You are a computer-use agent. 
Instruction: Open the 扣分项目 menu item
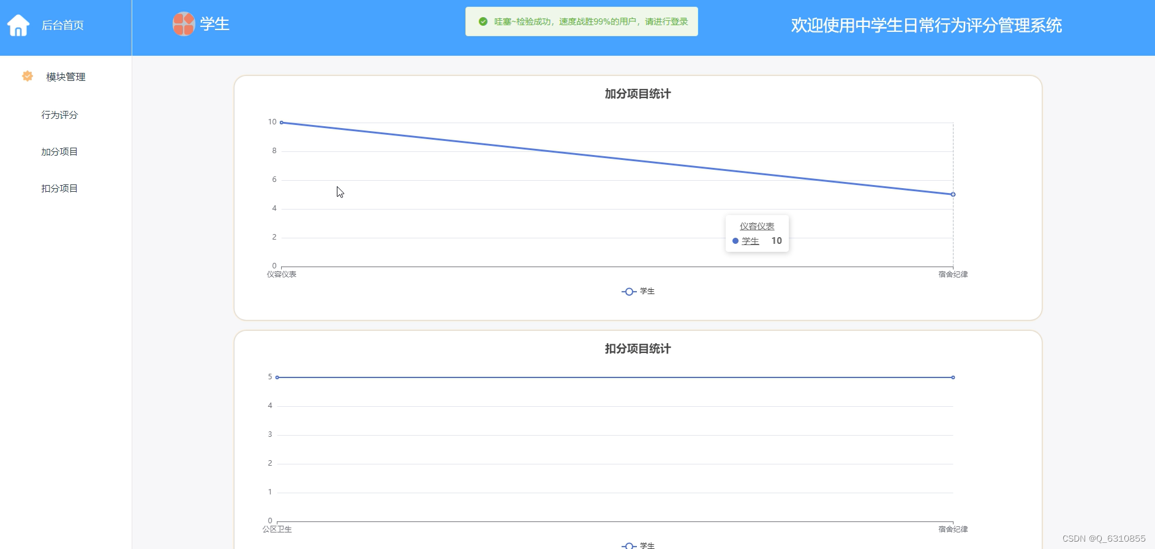click(59, 188)
